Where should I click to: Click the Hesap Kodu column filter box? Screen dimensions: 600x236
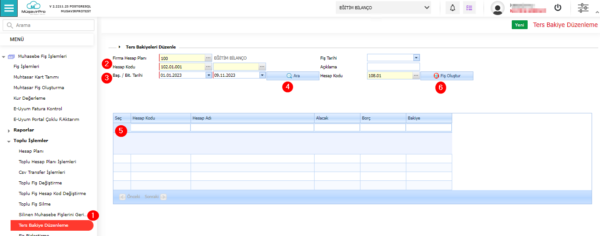point(161,127)
